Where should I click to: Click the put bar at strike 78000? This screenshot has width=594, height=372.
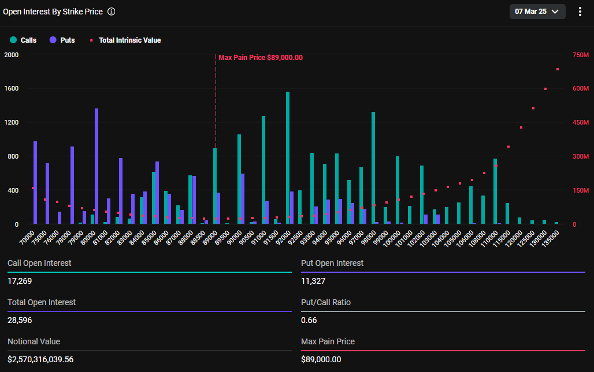tap(72, 185)
